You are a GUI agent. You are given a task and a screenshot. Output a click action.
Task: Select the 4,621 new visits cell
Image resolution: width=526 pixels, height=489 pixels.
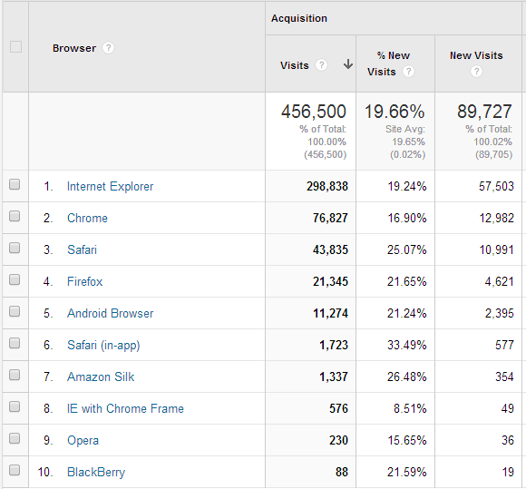coord(499,281)
